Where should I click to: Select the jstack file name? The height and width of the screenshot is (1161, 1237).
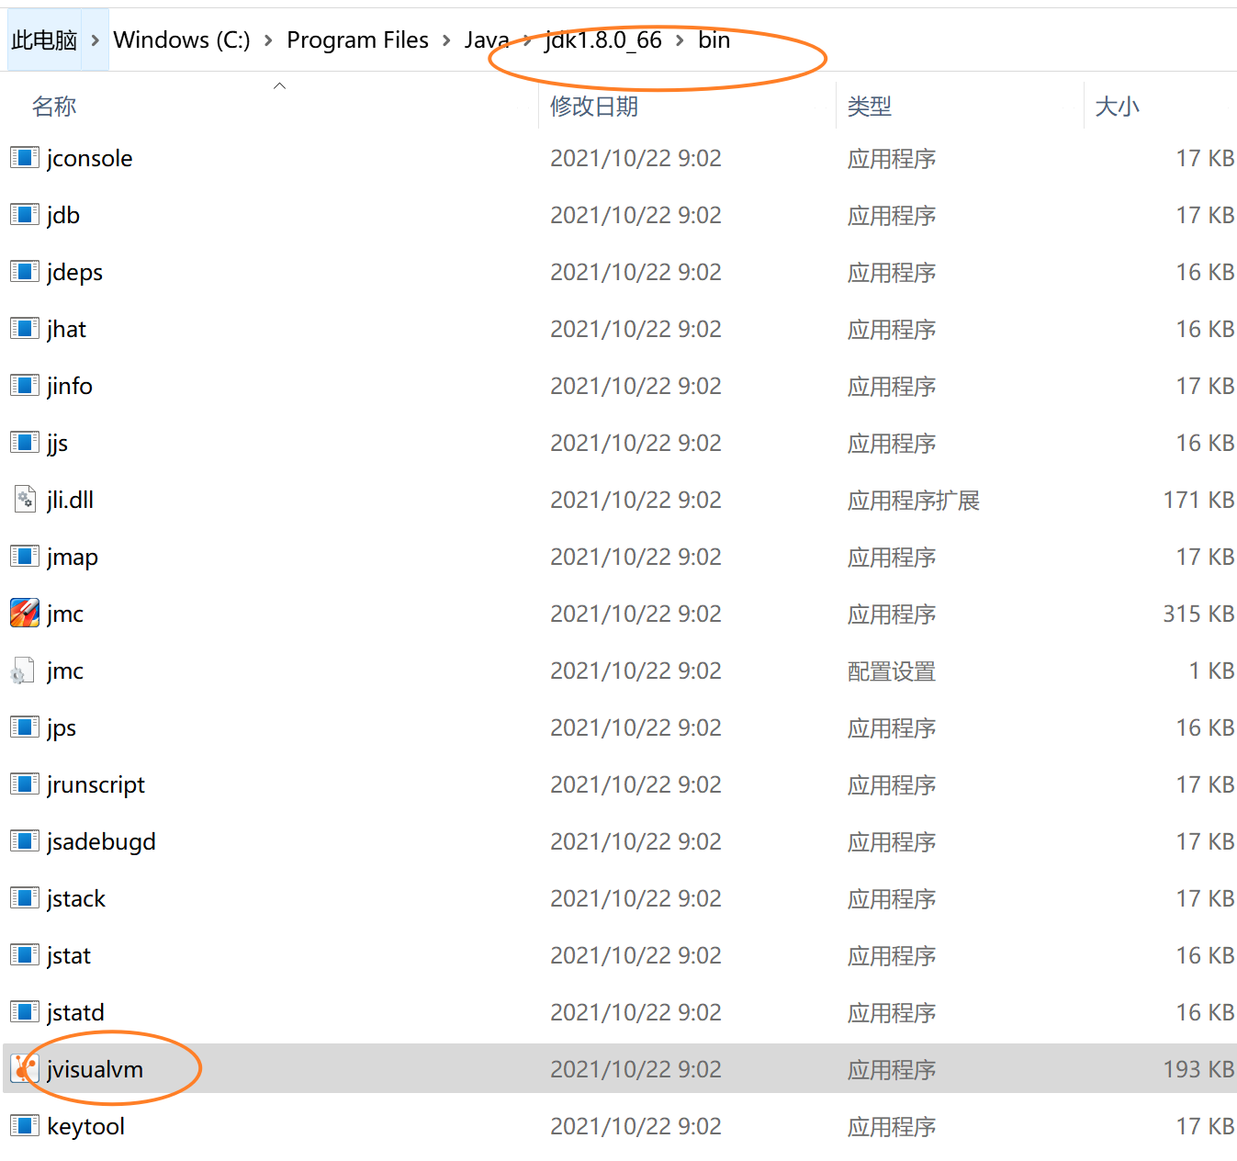pyautogui.click(x=75, y=898)
